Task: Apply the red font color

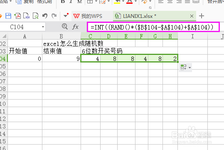Action: point(129,2)
